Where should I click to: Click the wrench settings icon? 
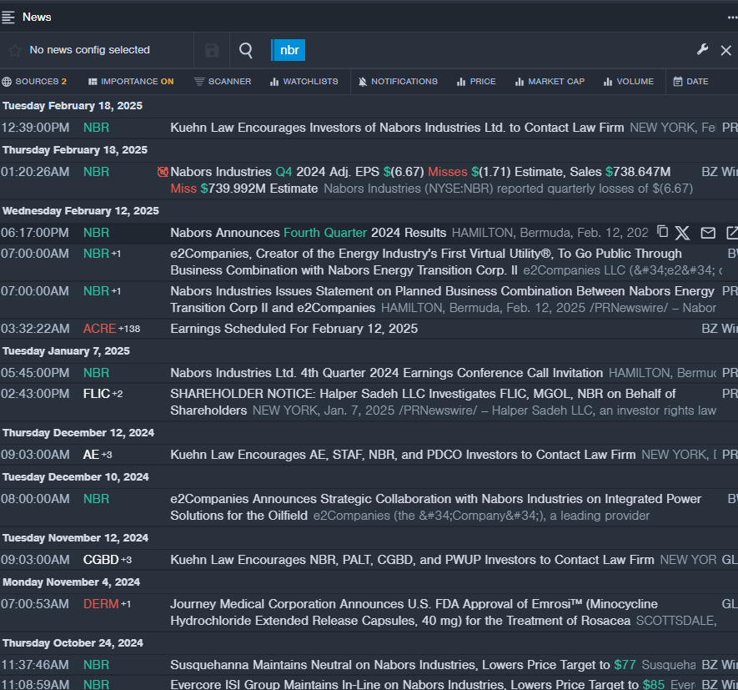(702, 50)
